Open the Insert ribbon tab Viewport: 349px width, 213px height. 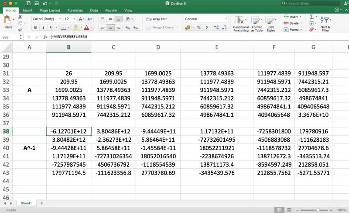27,10
